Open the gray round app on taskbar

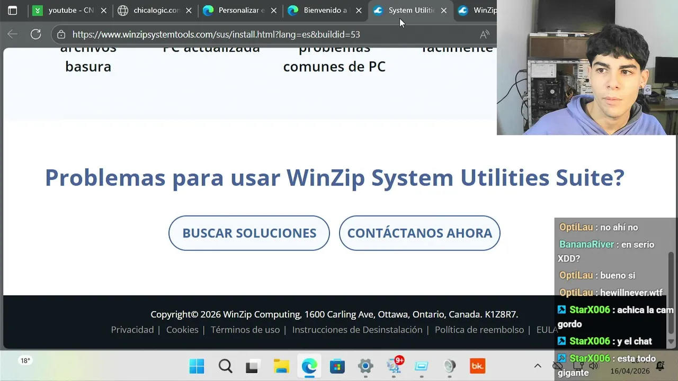(x=450, y=366)
